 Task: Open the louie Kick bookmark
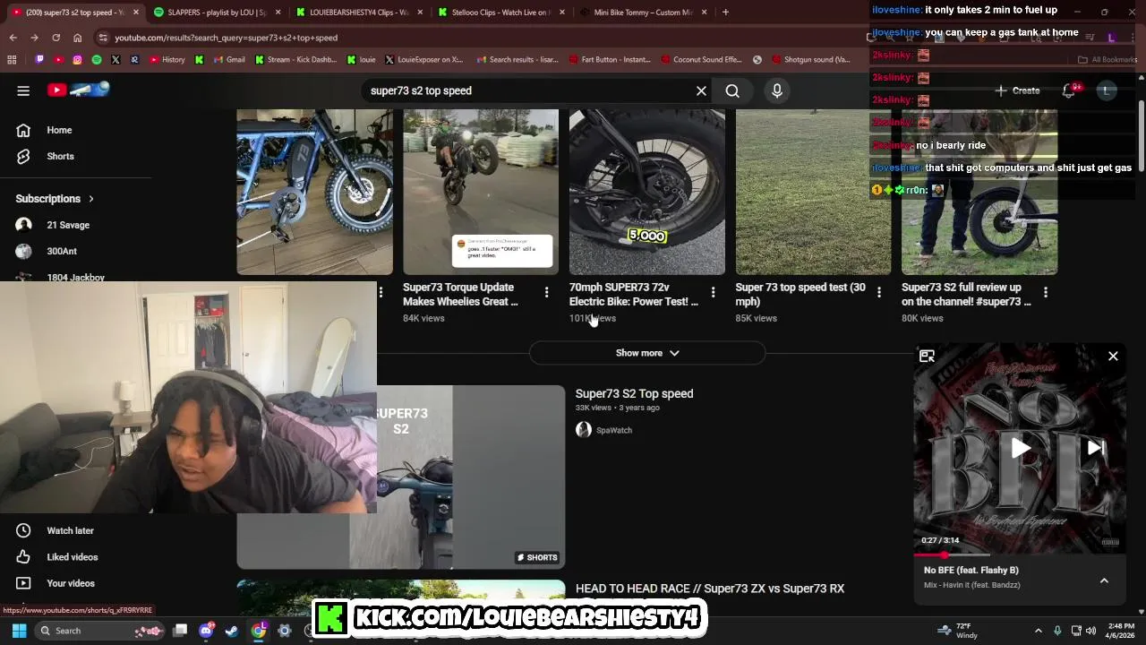click(x=361, y=60)
